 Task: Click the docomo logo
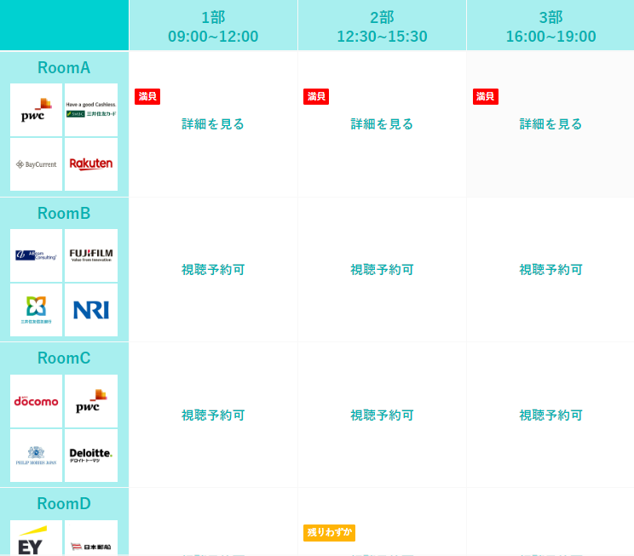tap(36, 401)
